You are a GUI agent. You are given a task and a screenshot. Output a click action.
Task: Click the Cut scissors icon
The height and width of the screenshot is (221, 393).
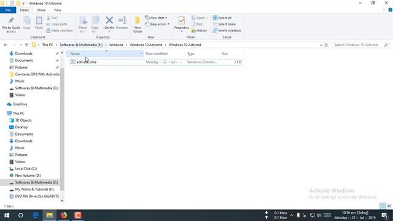click(49, 18)
